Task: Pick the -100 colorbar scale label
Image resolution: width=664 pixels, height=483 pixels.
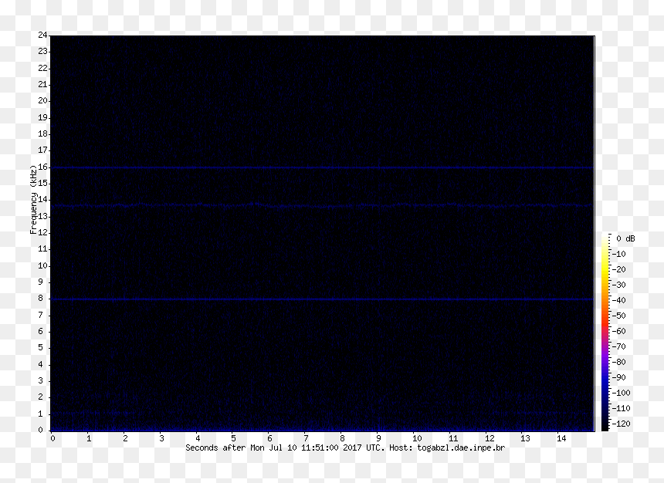Action: point(622,393)
